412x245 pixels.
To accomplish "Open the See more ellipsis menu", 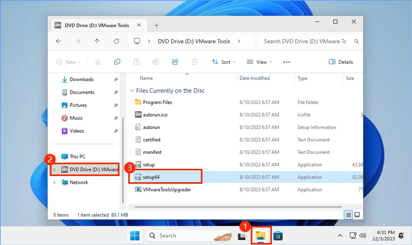I will (x=287, y=62).
